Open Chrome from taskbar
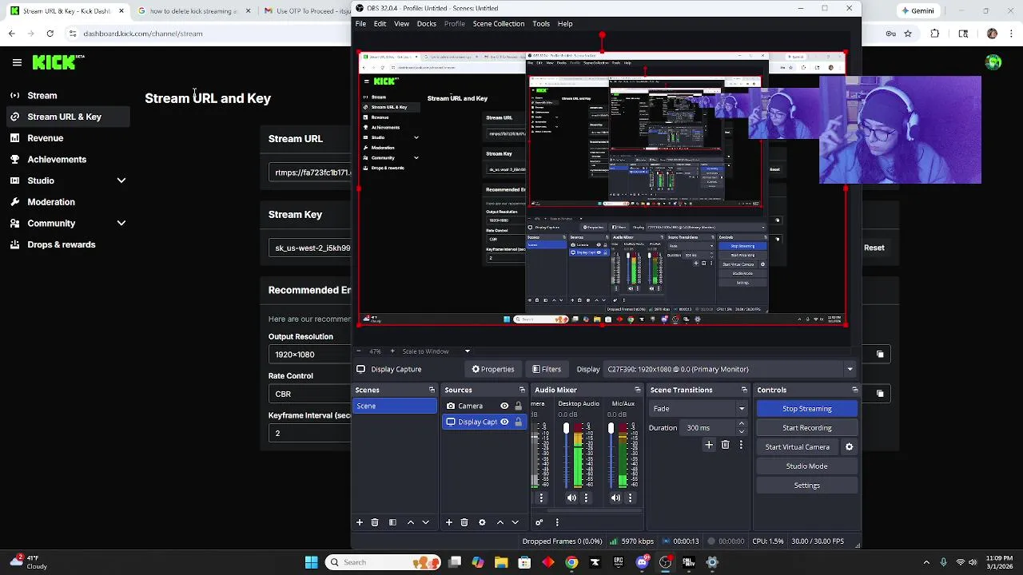The height and width of the screenshot is (575, 1023). [x=571, y=562]
